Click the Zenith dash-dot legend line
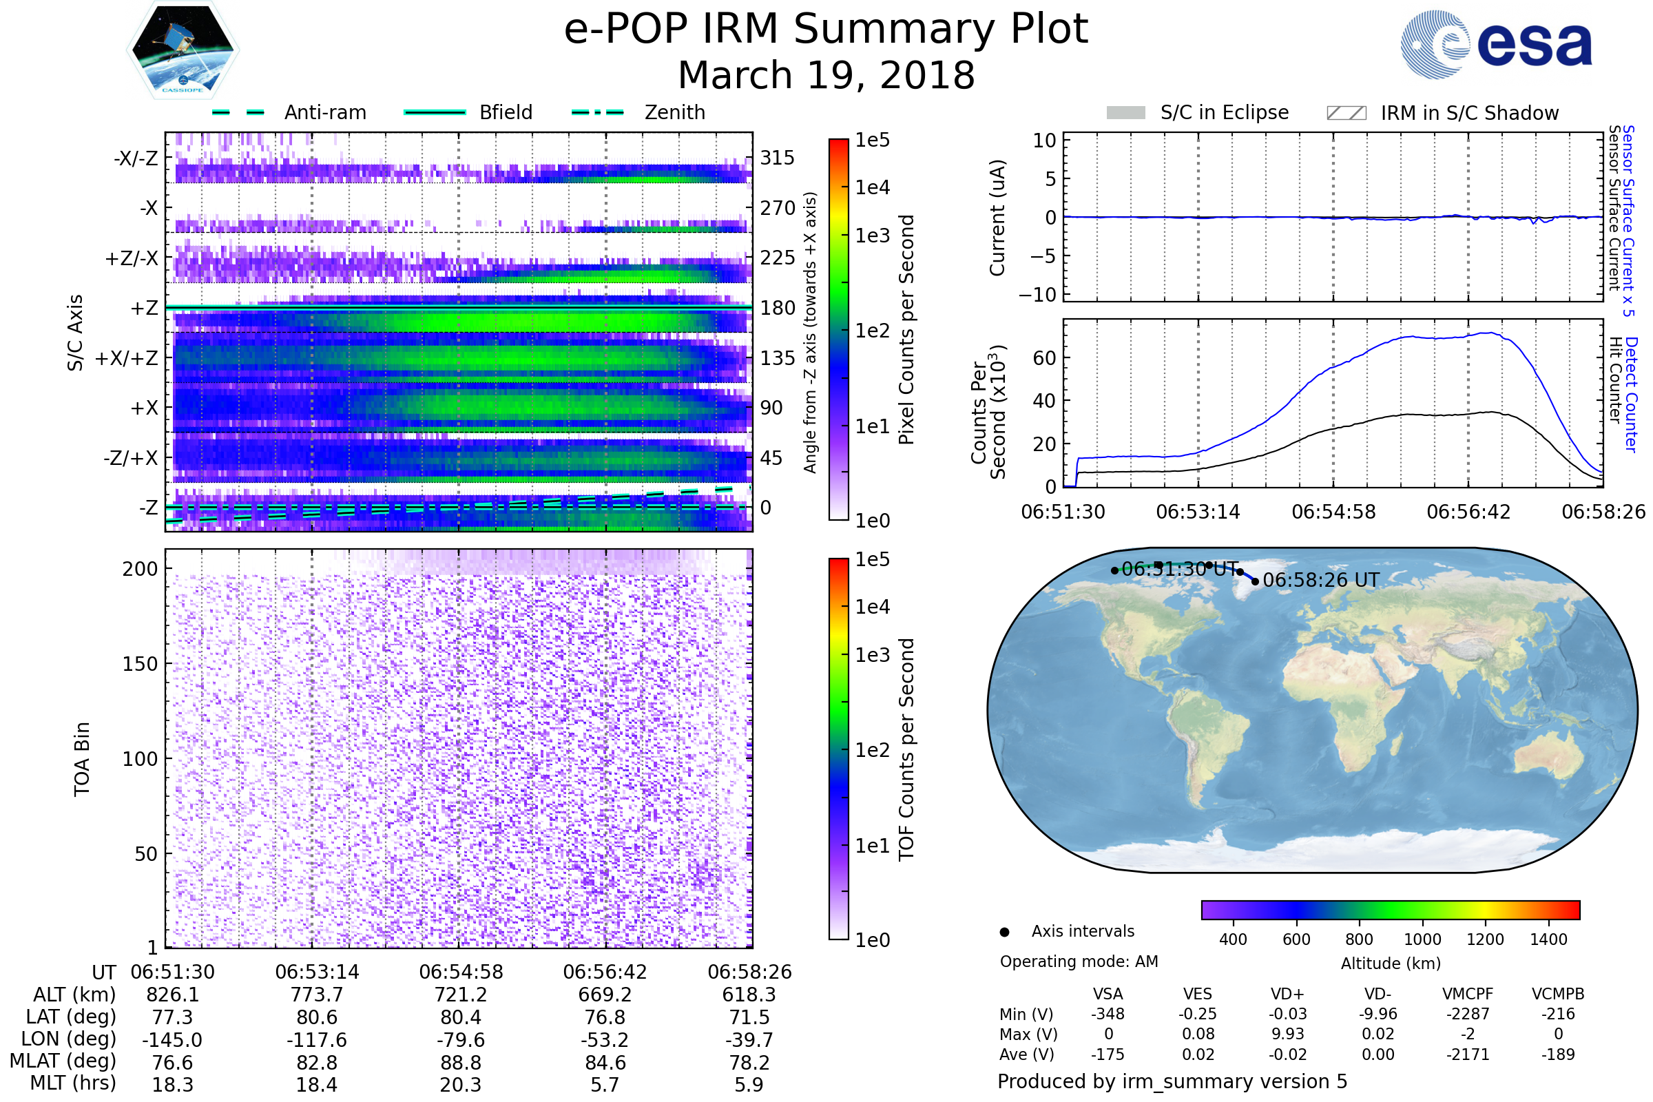Viewport: 1653px width, 1102px height. [x=597, y=112]
